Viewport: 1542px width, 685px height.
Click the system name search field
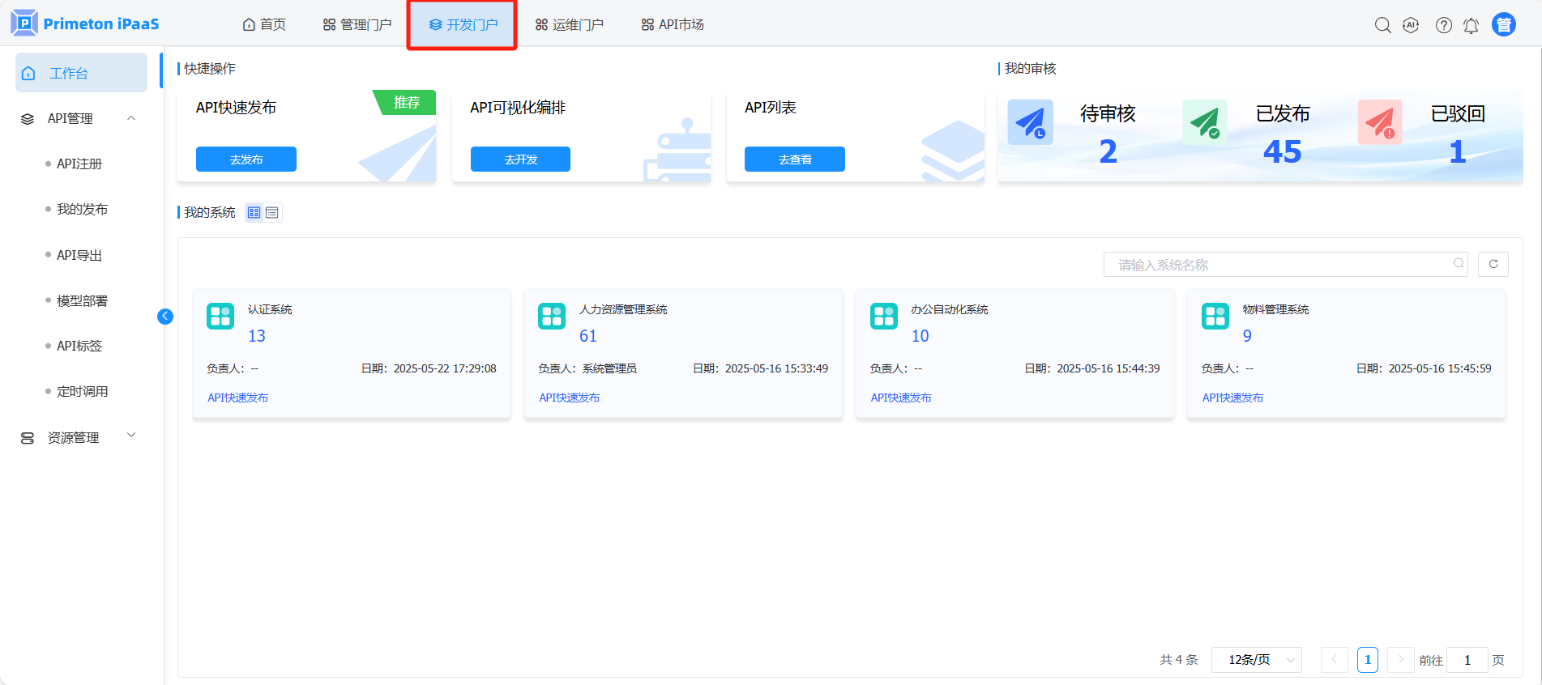click(1280, 265)
